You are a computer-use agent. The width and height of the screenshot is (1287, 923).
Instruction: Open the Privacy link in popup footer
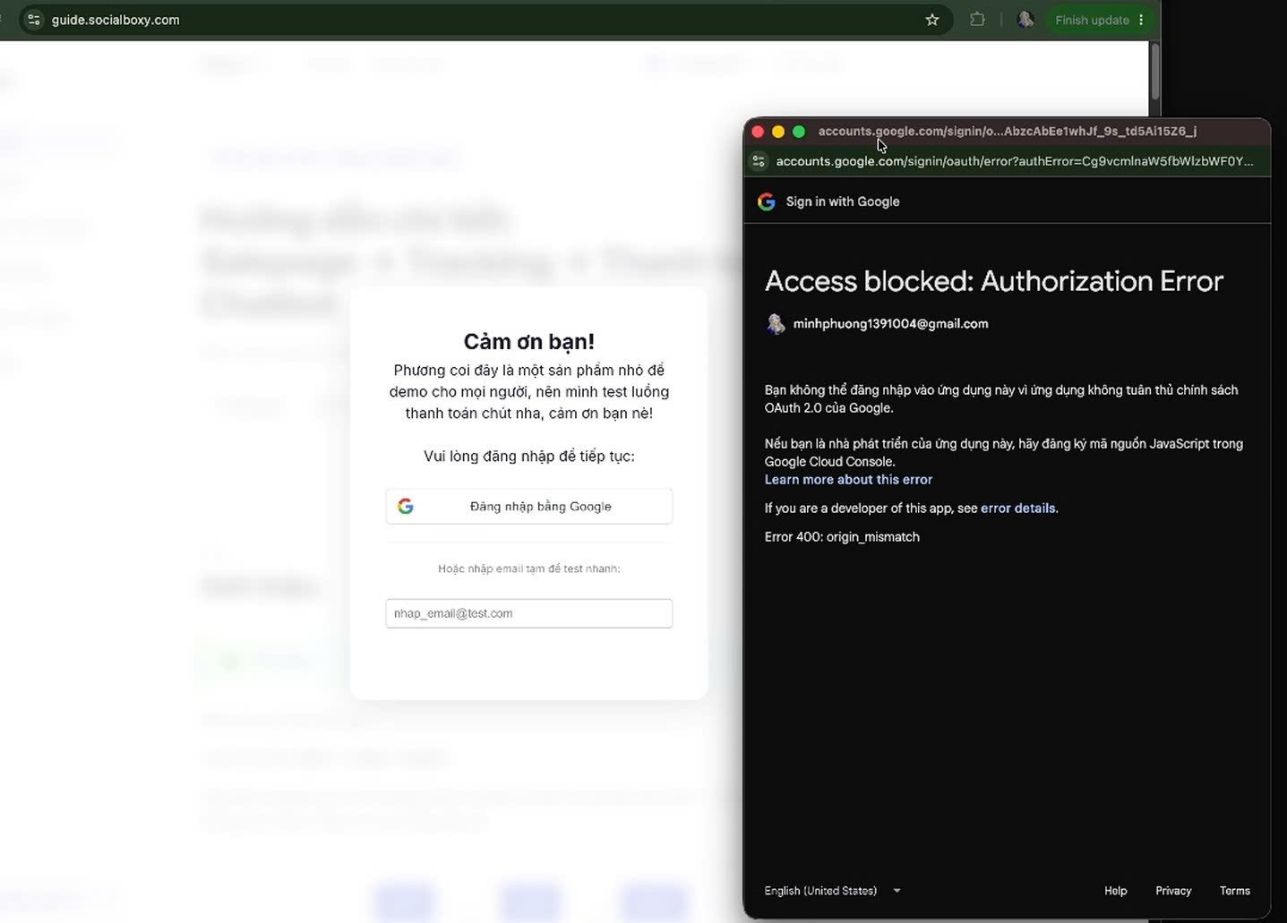1173,891
